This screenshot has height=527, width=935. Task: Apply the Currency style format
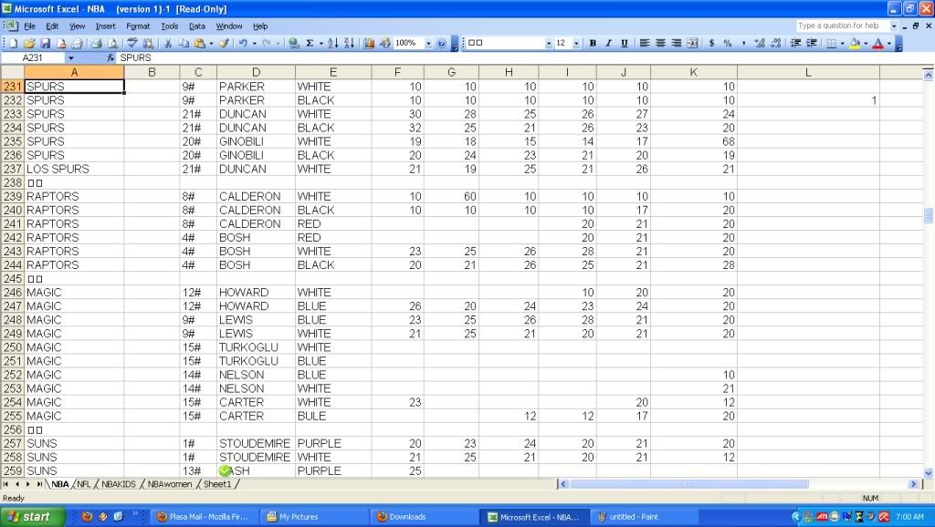point(712,43)
